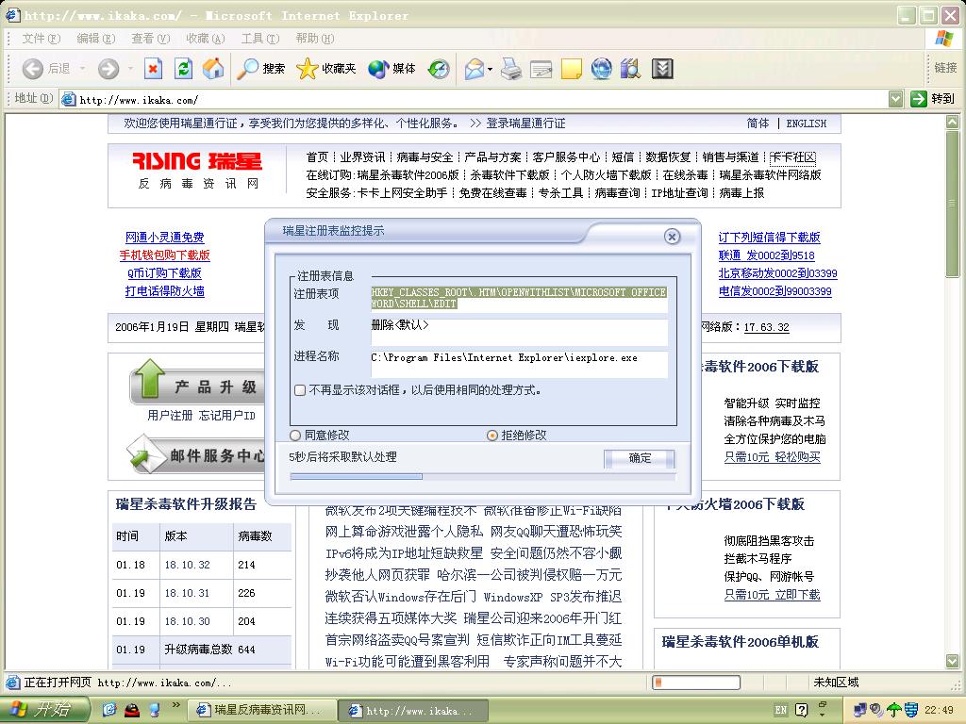Open Favorites (收藏夹) star button

pyautogui.click(x=325, y=68)
